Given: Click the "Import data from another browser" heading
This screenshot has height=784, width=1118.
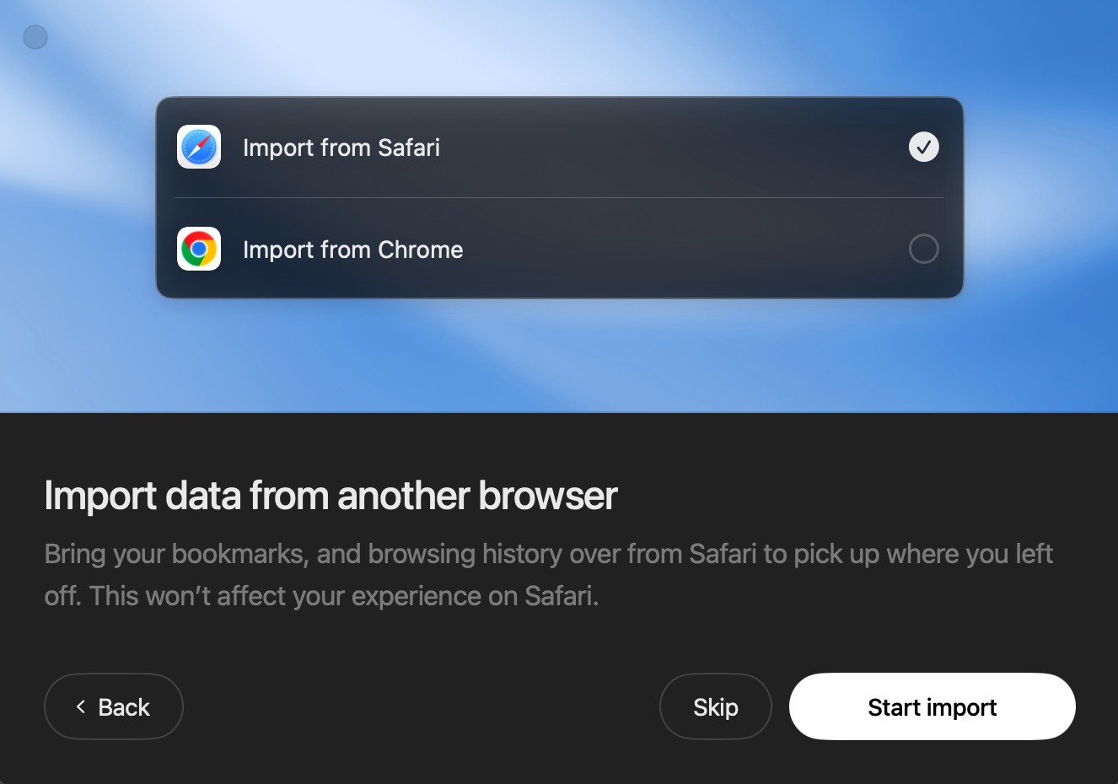Looking at the screenshot, I should point(331,496).
